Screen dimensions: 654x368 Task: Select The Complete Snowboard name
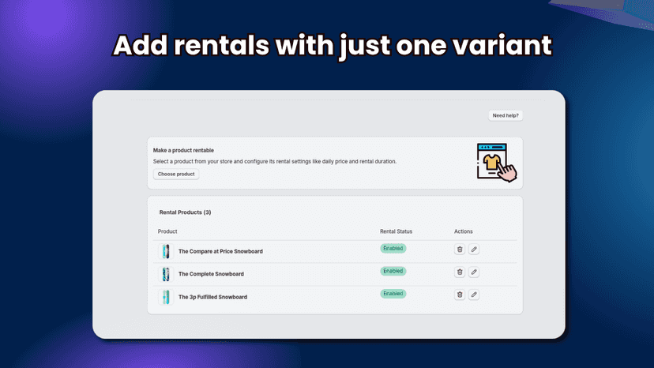pos(211,274)
